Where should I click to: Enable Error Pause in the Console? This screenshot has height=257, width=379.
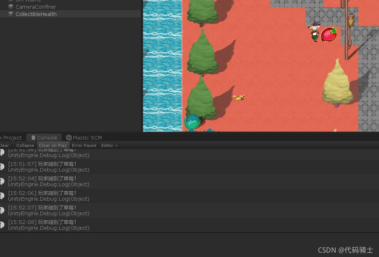pyautogui.click(x=84, y=145)
